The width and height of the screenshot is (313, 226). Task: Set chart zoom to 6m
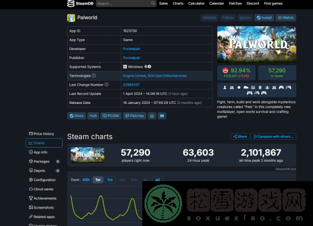click(134, 179)
